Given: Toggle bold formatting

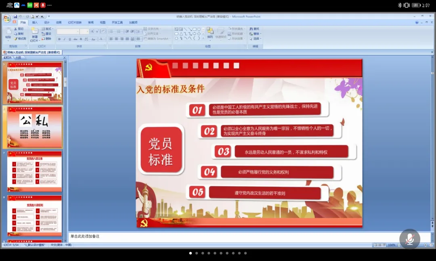Looking at the screenshot, I should (59, 39).
